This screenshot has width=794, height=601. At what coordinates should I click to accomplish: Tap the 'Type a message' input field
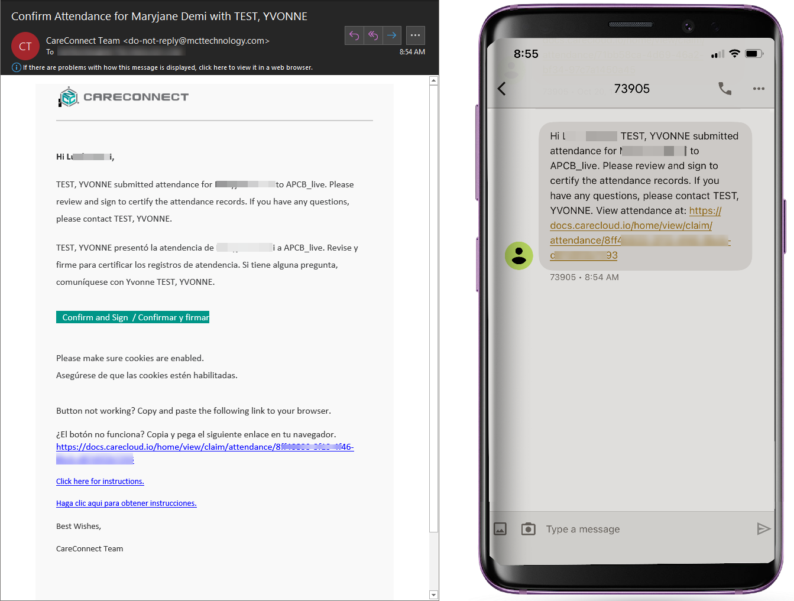coord(646,529)
